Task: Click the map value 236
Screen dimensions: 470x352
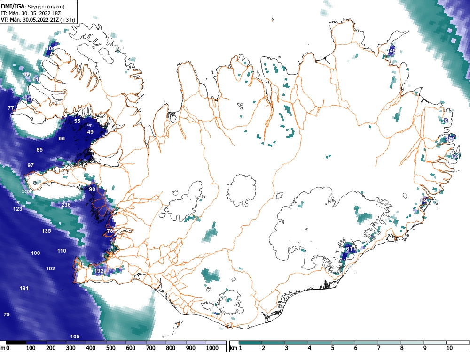Action: (x=66, y=205)
